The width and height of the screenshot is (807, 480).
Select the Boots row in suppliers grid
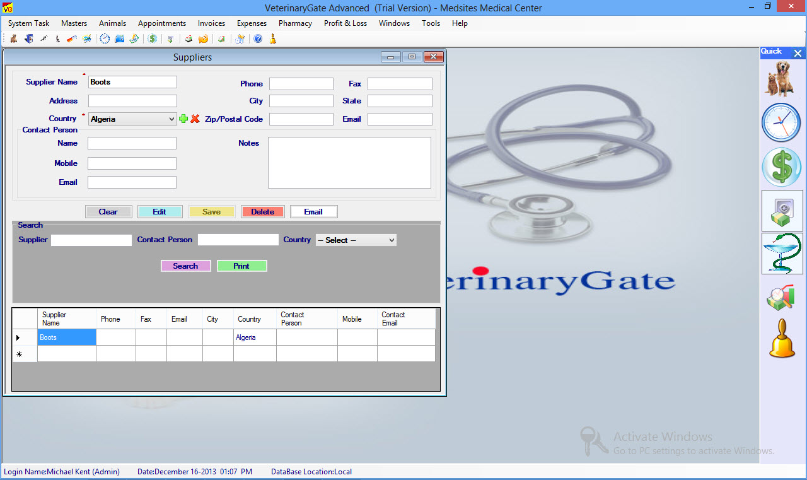(66, 337)
